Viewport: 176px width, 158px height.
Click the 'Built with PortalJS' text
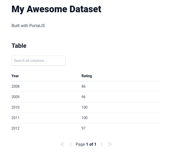[x=28, y=26]
